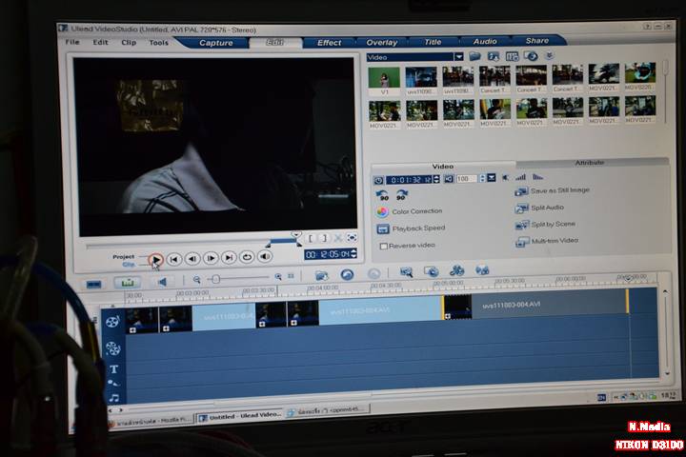Click the export clip icon in library toolbar
This screenshot has width=686, height=457.
[531, 56]
